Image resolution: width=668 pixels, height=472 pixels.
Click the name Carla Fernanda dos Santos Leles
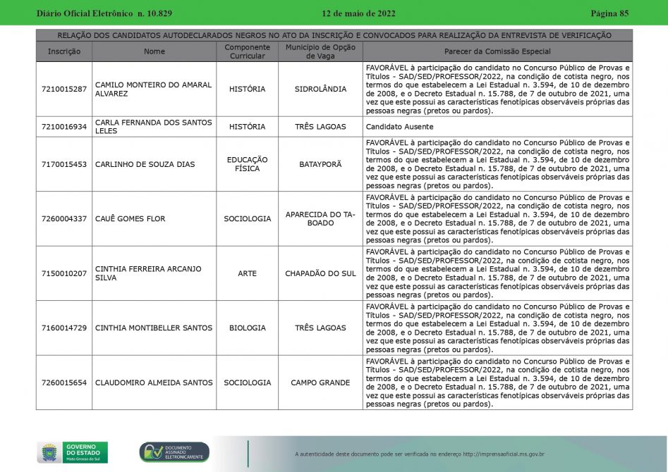point(153,127)
